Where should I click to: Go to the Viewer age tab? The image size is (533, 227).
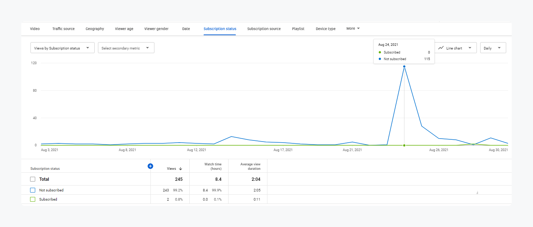(x=124, y=29)
